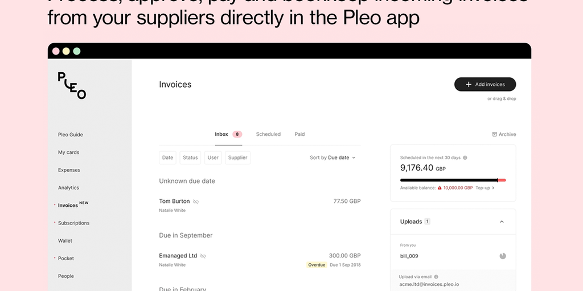Image resolution: width=583 pixels, height=291 pixels.
Task: Collapse the Uploads panel chevron
Action: pos(502,222)
